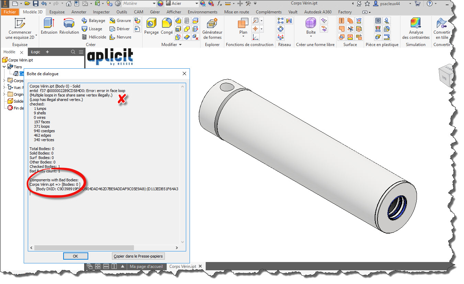Select the Révolution tool
This screenshot has width=464, height=284.
point(69,26)
